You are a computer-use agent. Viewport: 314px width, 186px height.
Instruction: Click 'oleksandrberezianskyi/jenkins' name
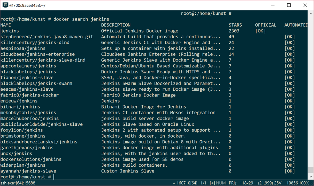39,142
